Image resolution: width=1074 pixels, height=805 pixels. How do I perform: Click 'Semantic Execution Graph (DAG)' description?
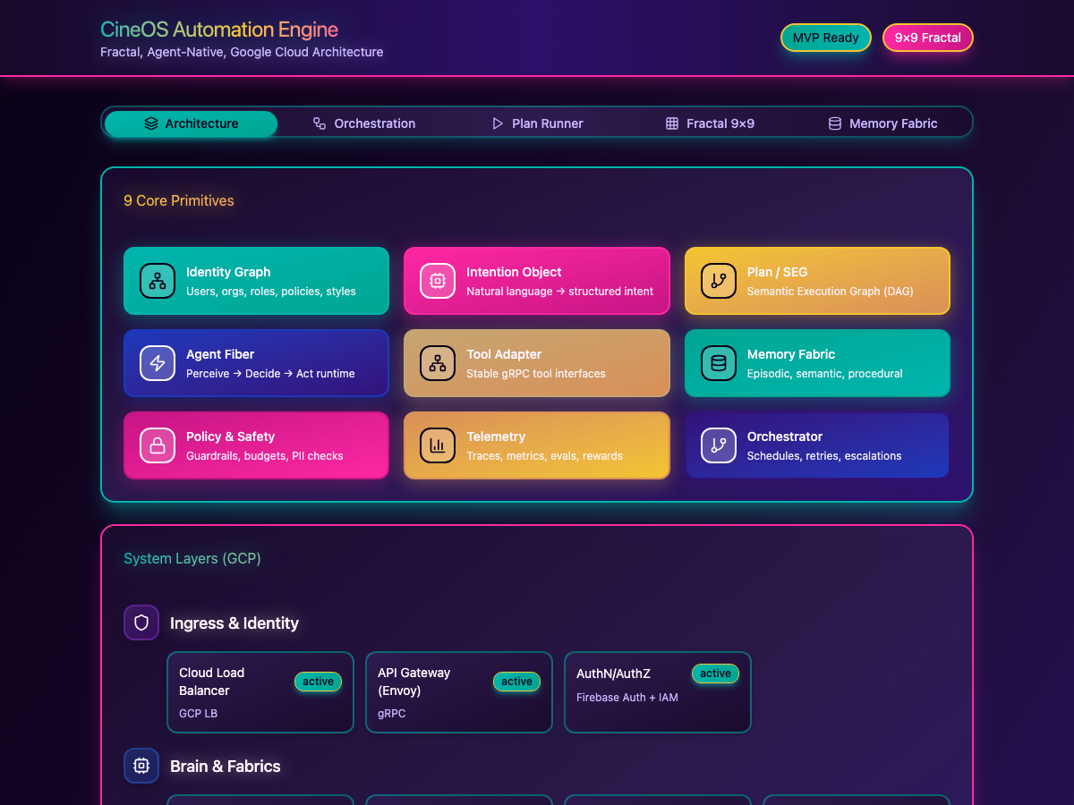831,291
